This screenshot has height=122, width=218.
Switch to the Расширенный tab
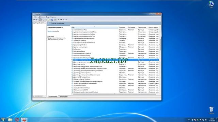coord(52,96)
